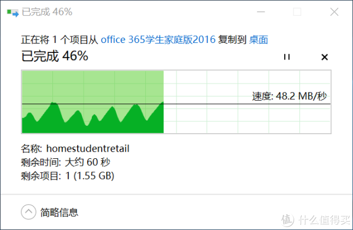The height and width of the screenshot is (230, 353).
Task: Click the 剩余项目: 1 (1.55 GB) line
Action: click(x=68, y=176)
